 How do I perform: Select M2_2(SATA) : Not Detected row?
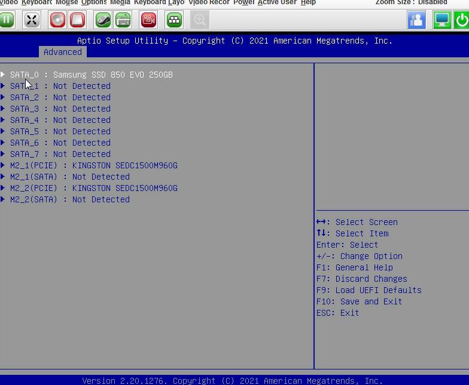click(70, 199)
